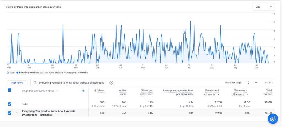The width and height of the screenshot is (282, 127).
Task: Click into the page title search field
Action: [x=72, y=83]
